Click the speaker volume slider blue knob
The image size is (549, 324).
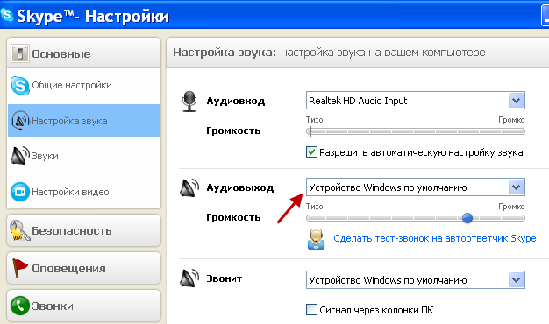click(x=467, y=218)
